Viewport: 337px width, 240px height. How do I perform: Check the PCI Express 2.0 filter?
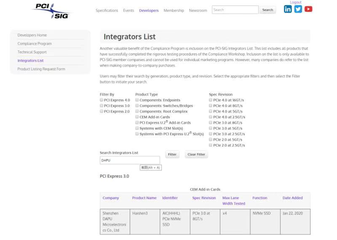101,111
